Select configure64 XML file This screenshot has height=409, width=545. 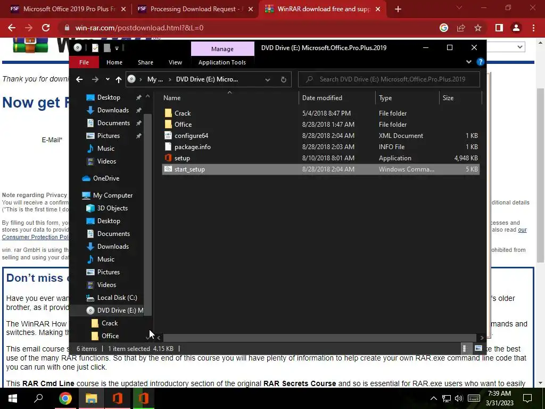point(320,136)
